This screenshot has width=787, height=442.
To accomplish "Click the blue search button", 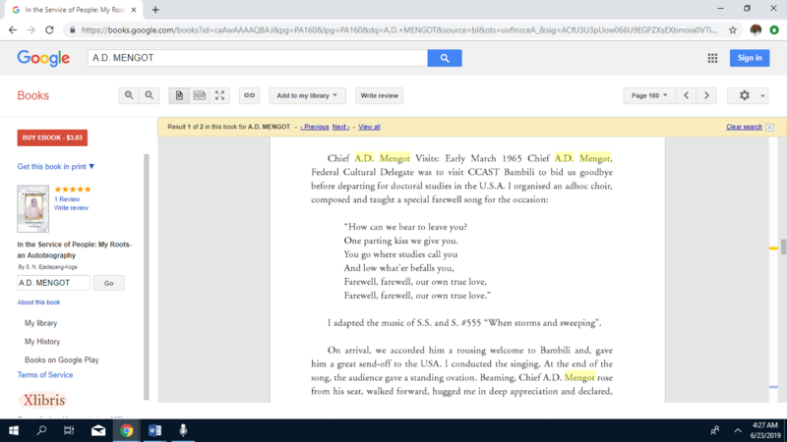I will (445, 58).
